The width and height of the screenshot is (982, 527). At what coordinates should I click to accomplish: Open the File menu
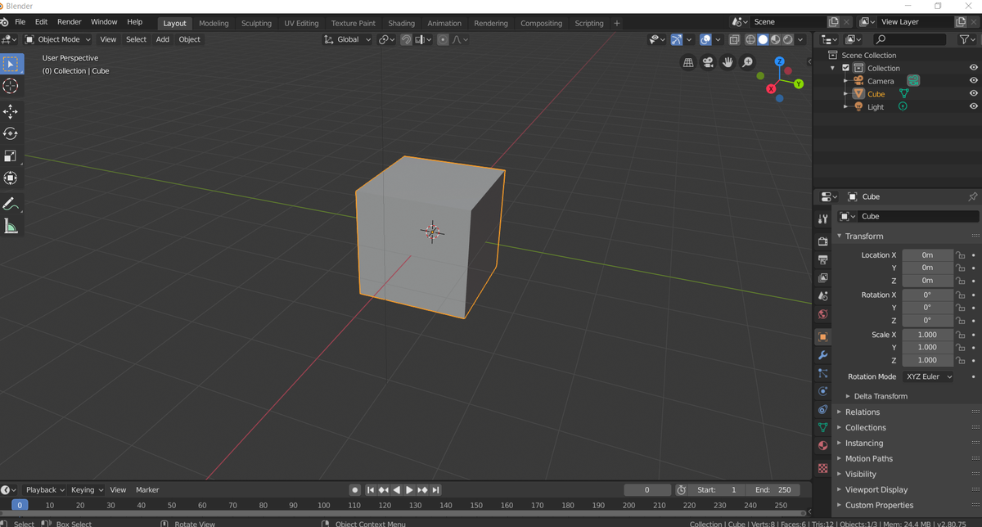(20, 22)
